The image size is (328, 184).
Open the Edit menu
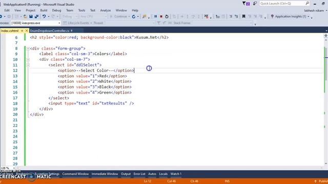click(7, 10)
